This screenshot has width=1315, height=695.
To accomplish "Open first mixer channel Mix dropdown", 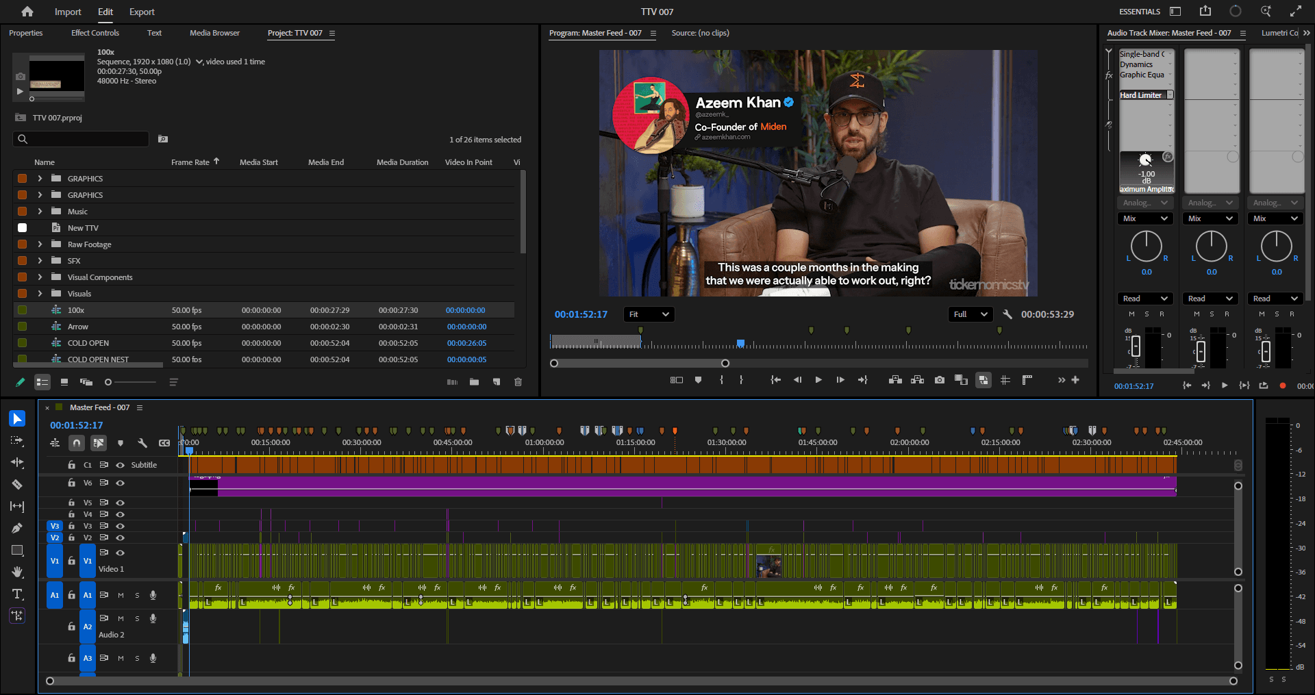I will tap(1146, 218).
